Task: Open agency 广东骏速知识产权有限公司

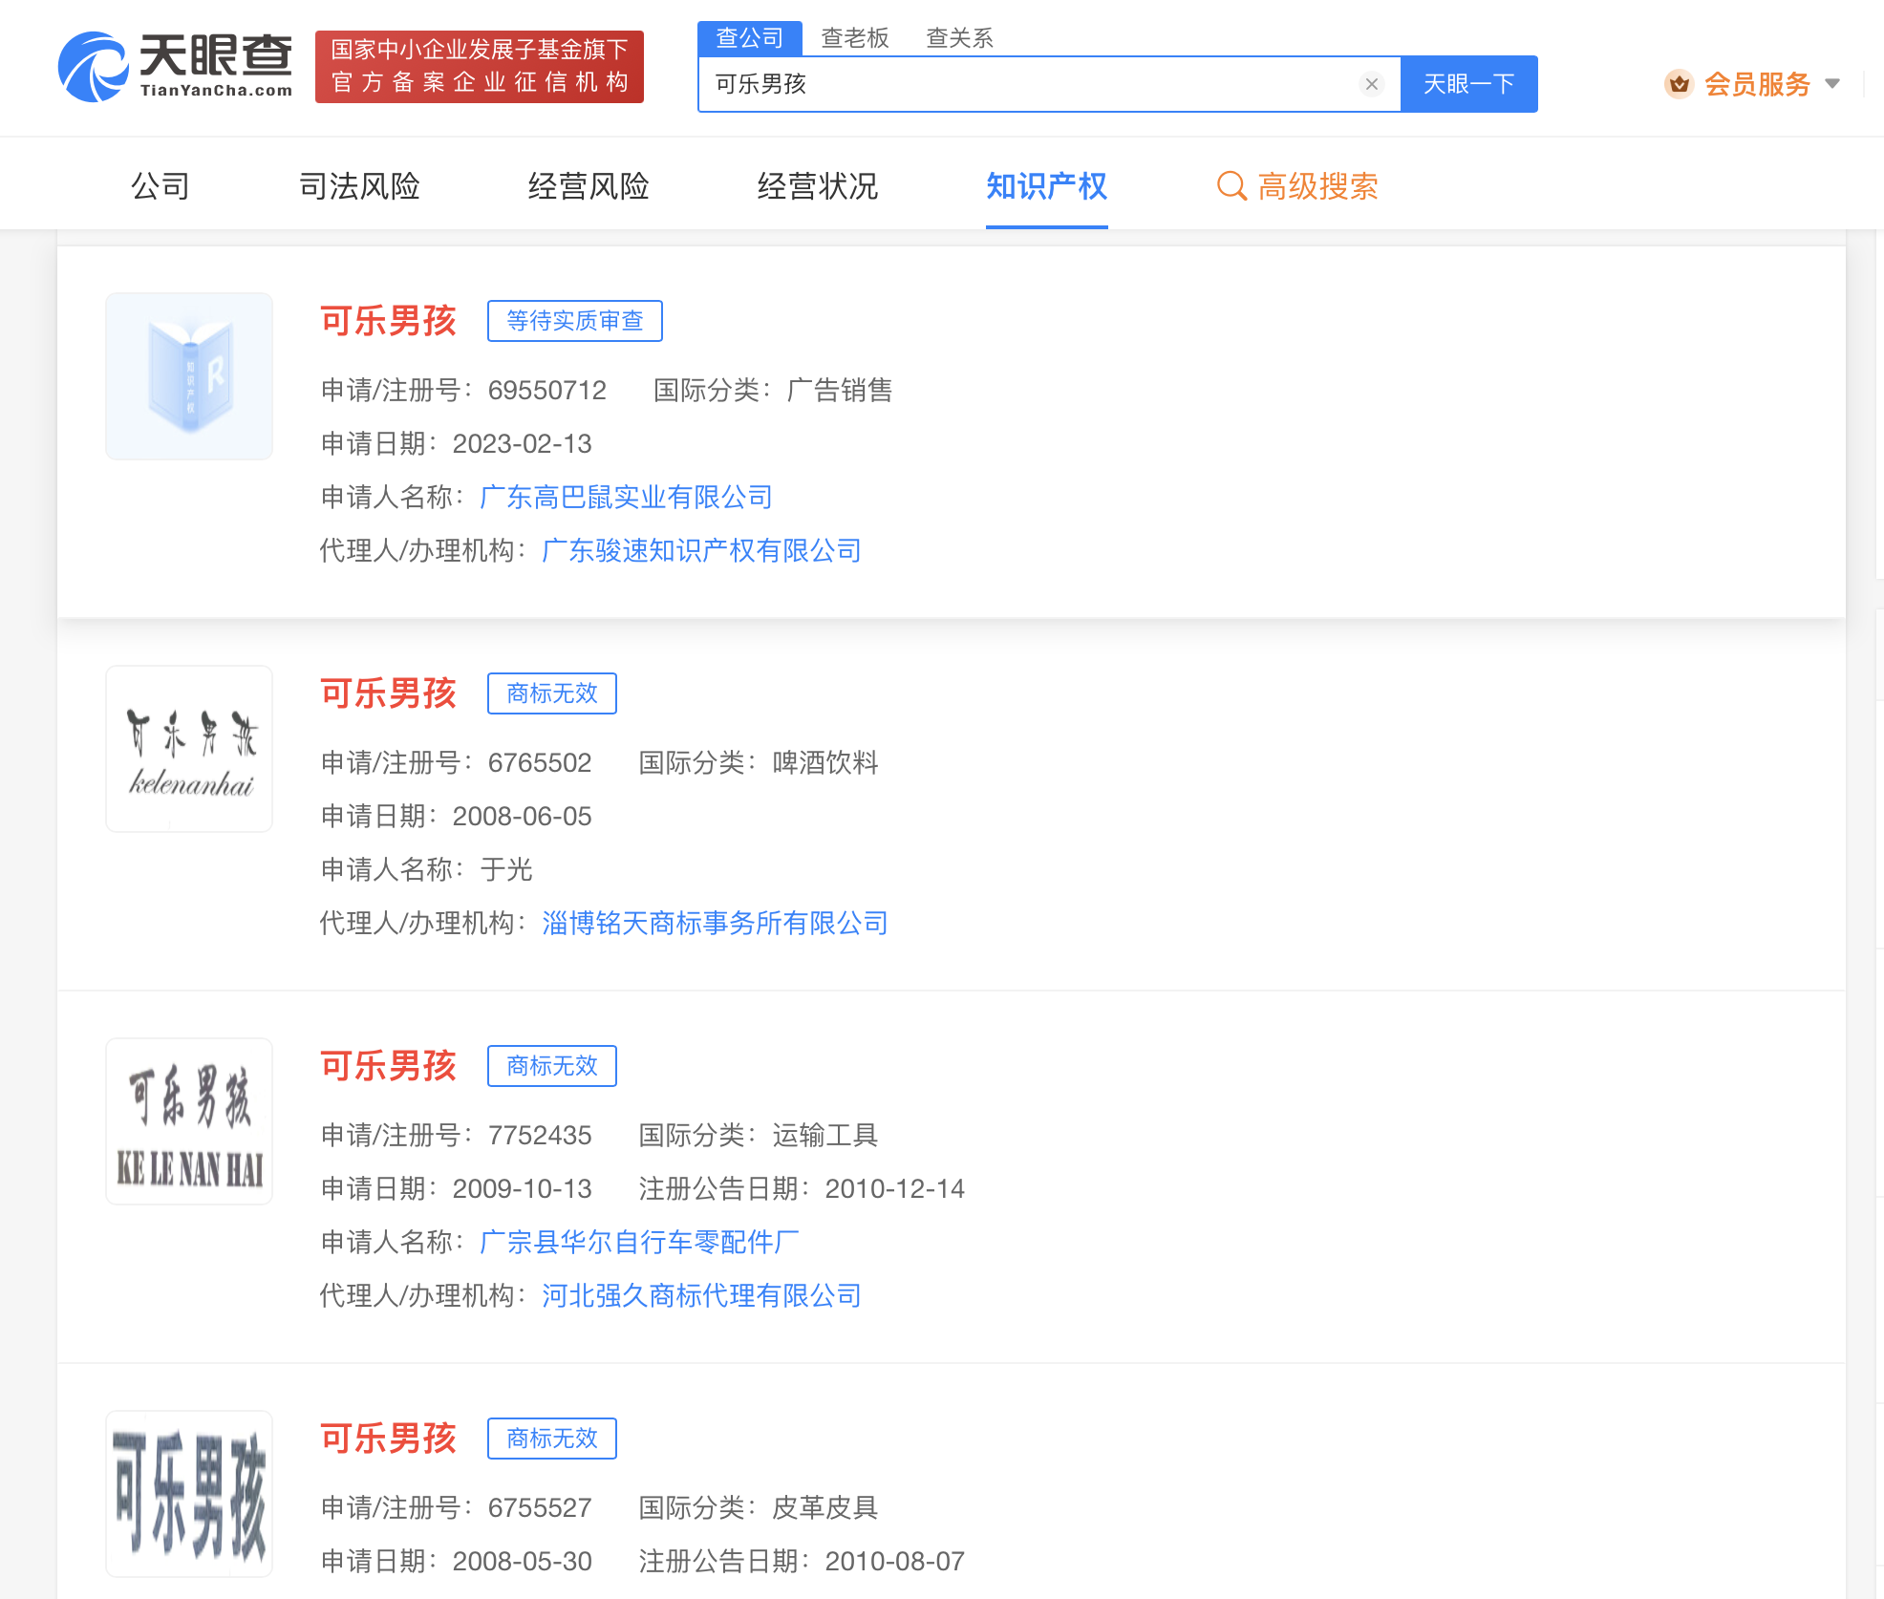Action: pyautogui.click(x=702, y=550)
